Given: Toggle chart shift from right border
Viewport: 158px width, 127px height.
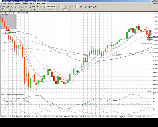Looking at the screenshot, I should click(x=81, y=7).
